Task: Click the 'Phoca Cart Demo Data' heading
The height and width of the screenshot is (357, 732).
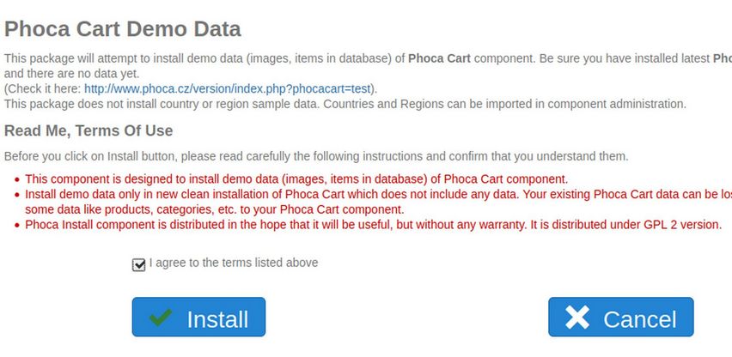Action: (x=123, y=28)
